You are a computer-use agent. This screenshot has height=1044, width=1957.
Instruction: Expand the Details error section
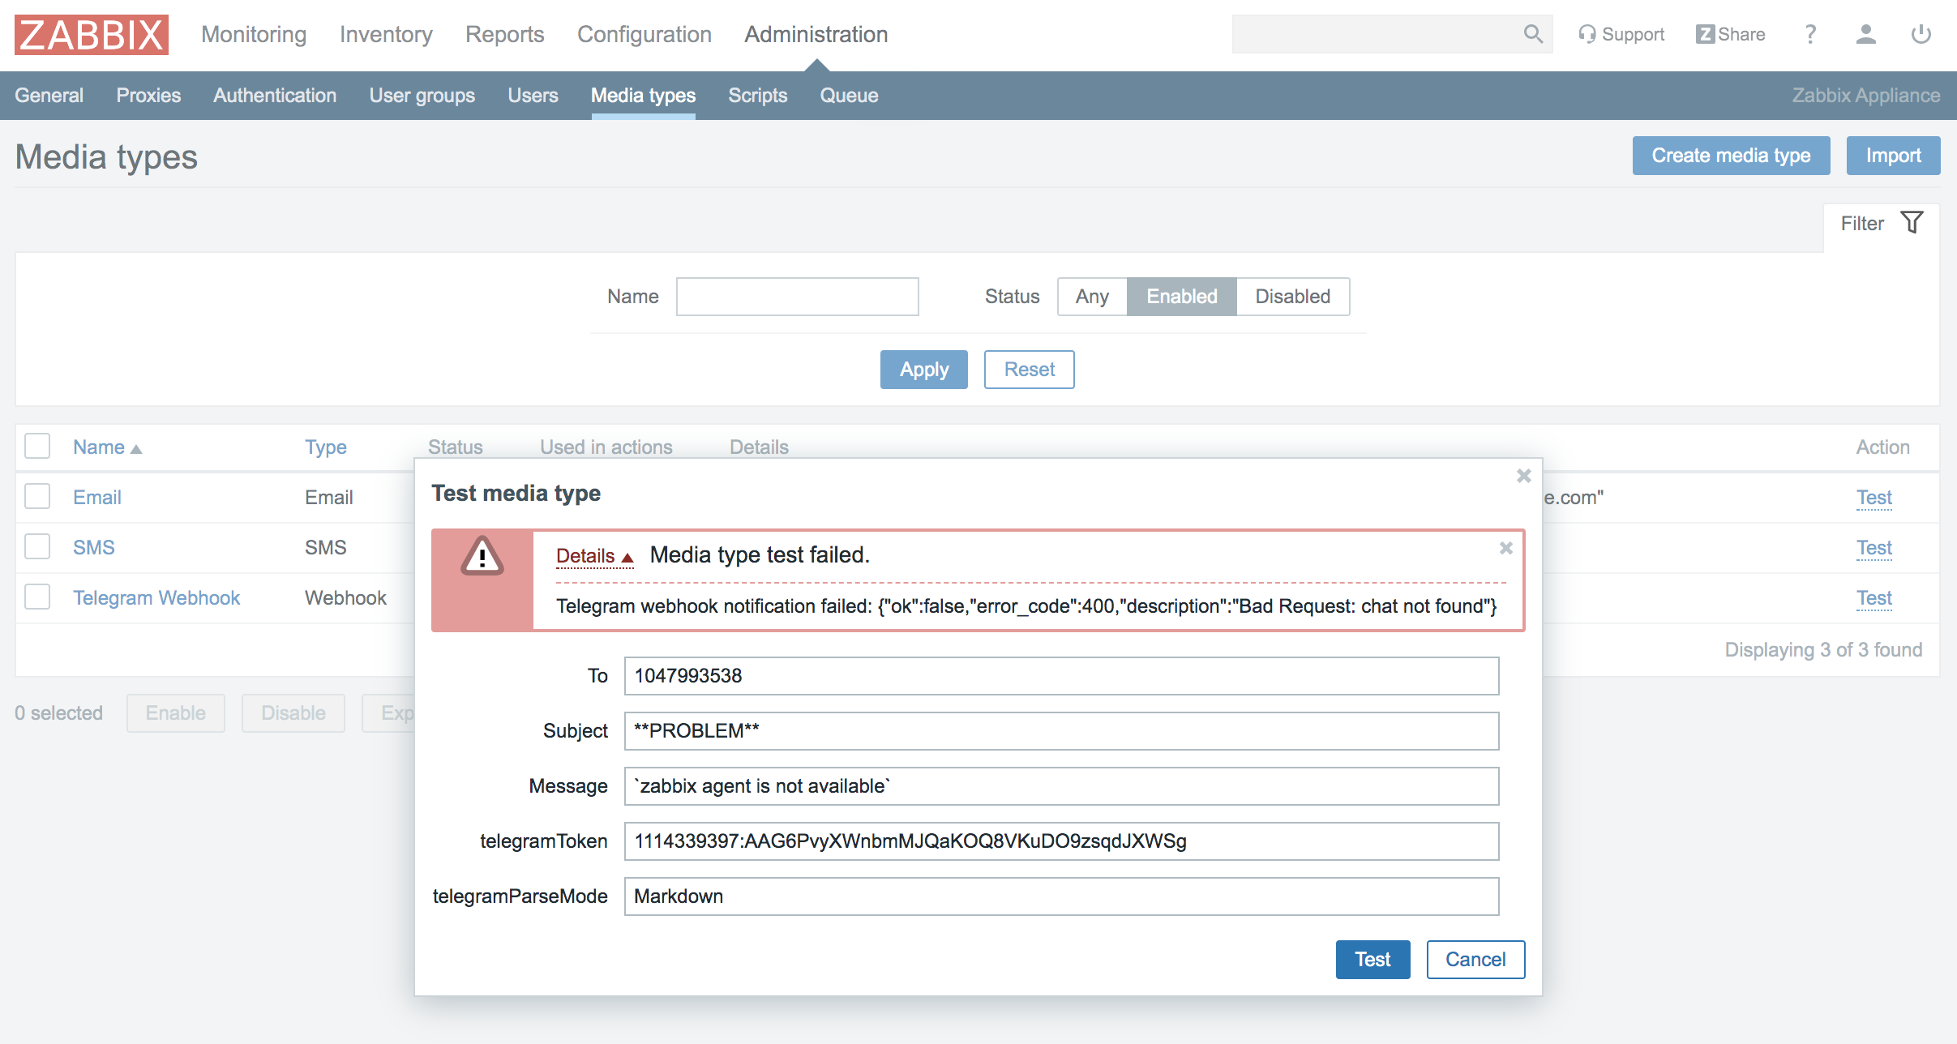point(581,555)
